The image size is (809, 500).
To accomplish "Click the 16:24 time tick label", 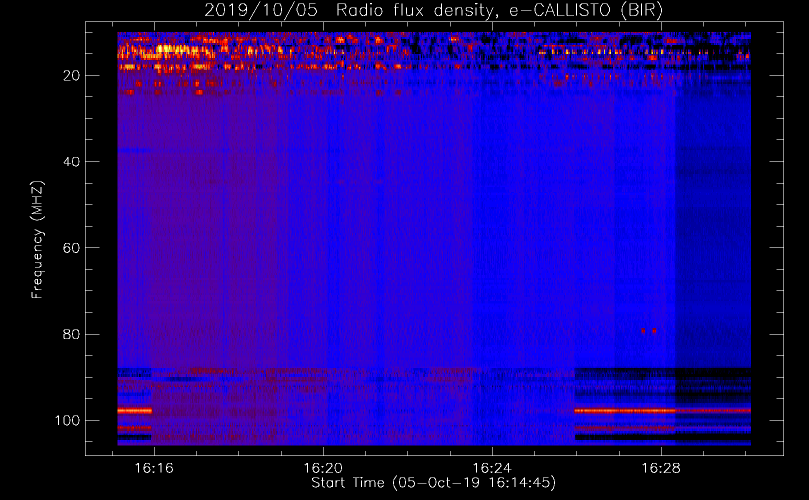I will point(492,468).
